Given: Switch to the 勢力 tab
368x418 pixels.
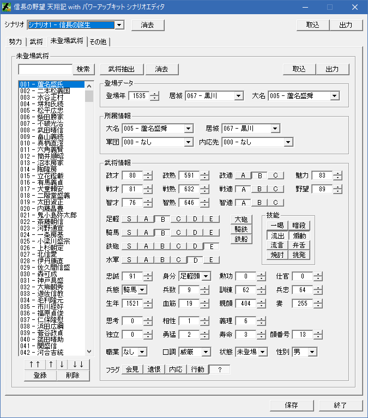Looking at the screenshot, I should (x=16, y=41).
